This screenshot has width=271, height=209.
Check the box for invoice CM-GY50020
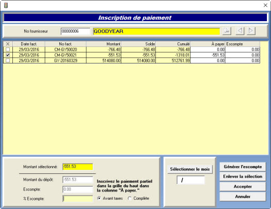[8, 50]
